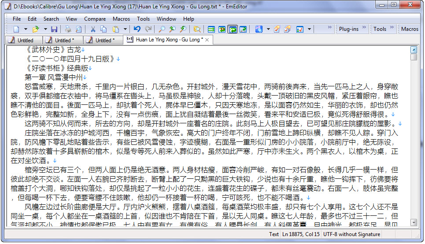The image size is (425, 244).
Task: Click Text configuration in status bar
Action: 273,234
